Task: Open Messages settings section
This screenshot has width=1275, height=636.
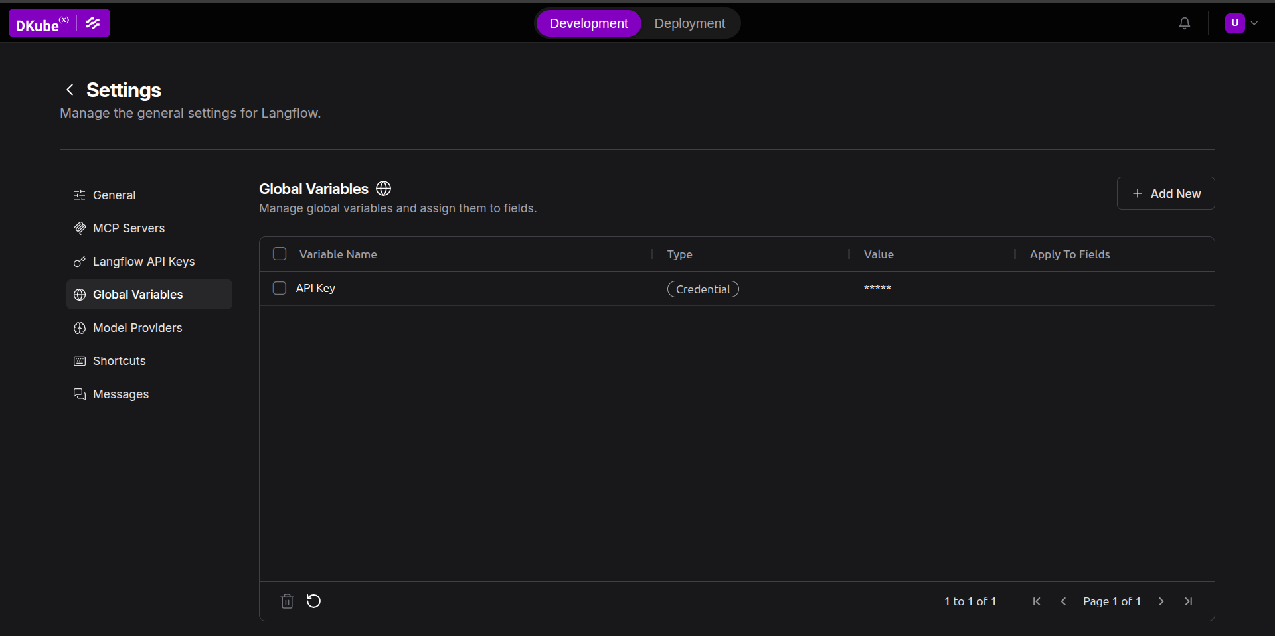Action: pos(149,394)
